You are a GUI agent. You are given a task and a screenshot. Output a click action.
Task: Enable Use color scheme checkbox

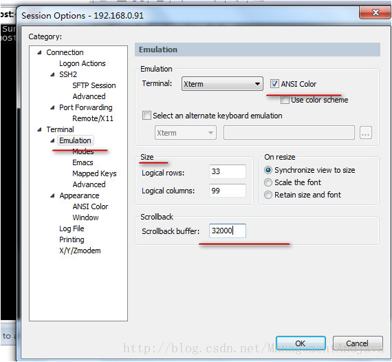[285, 100]
